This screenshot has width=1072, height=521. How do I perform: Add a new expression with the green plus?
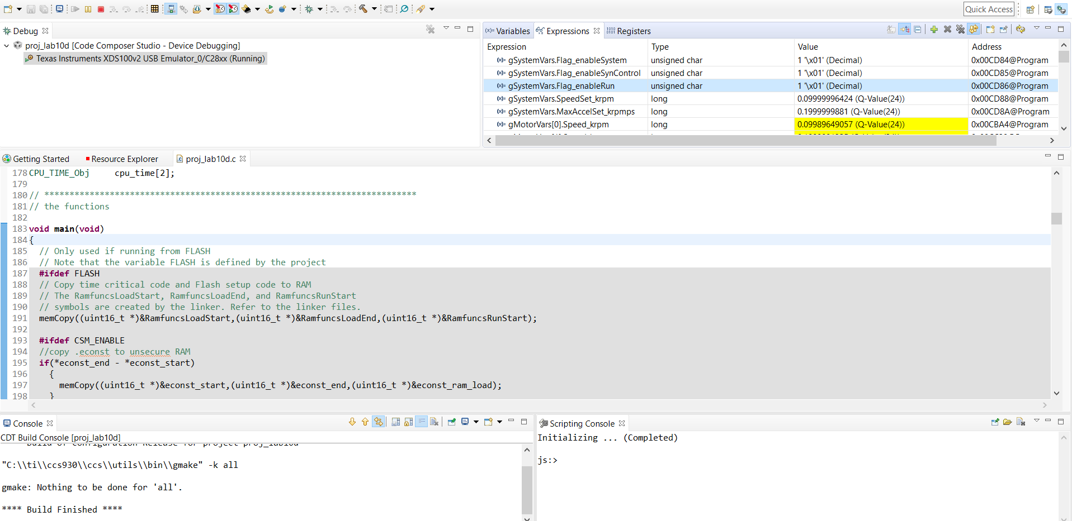(x=934, y=29)
